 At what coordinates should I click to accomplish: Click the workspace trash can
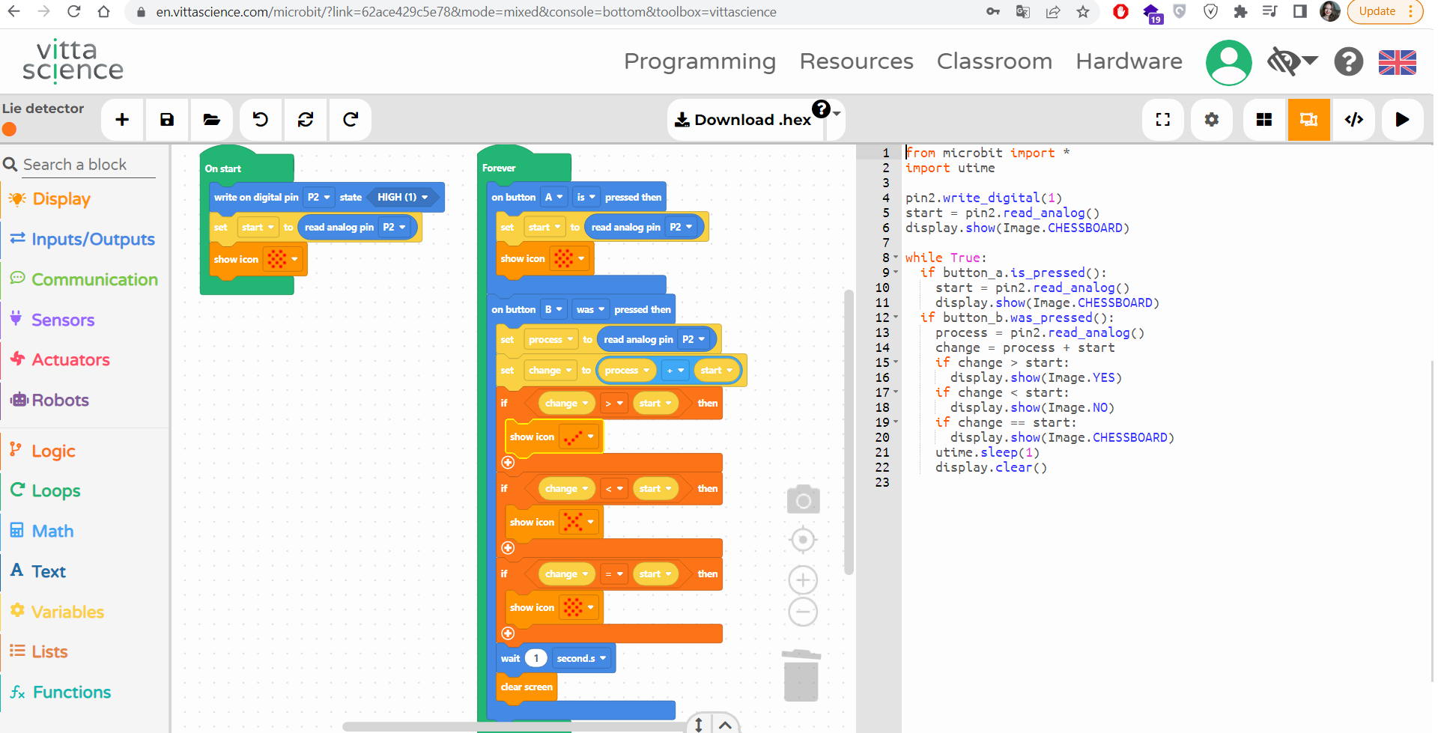point(801,675)
